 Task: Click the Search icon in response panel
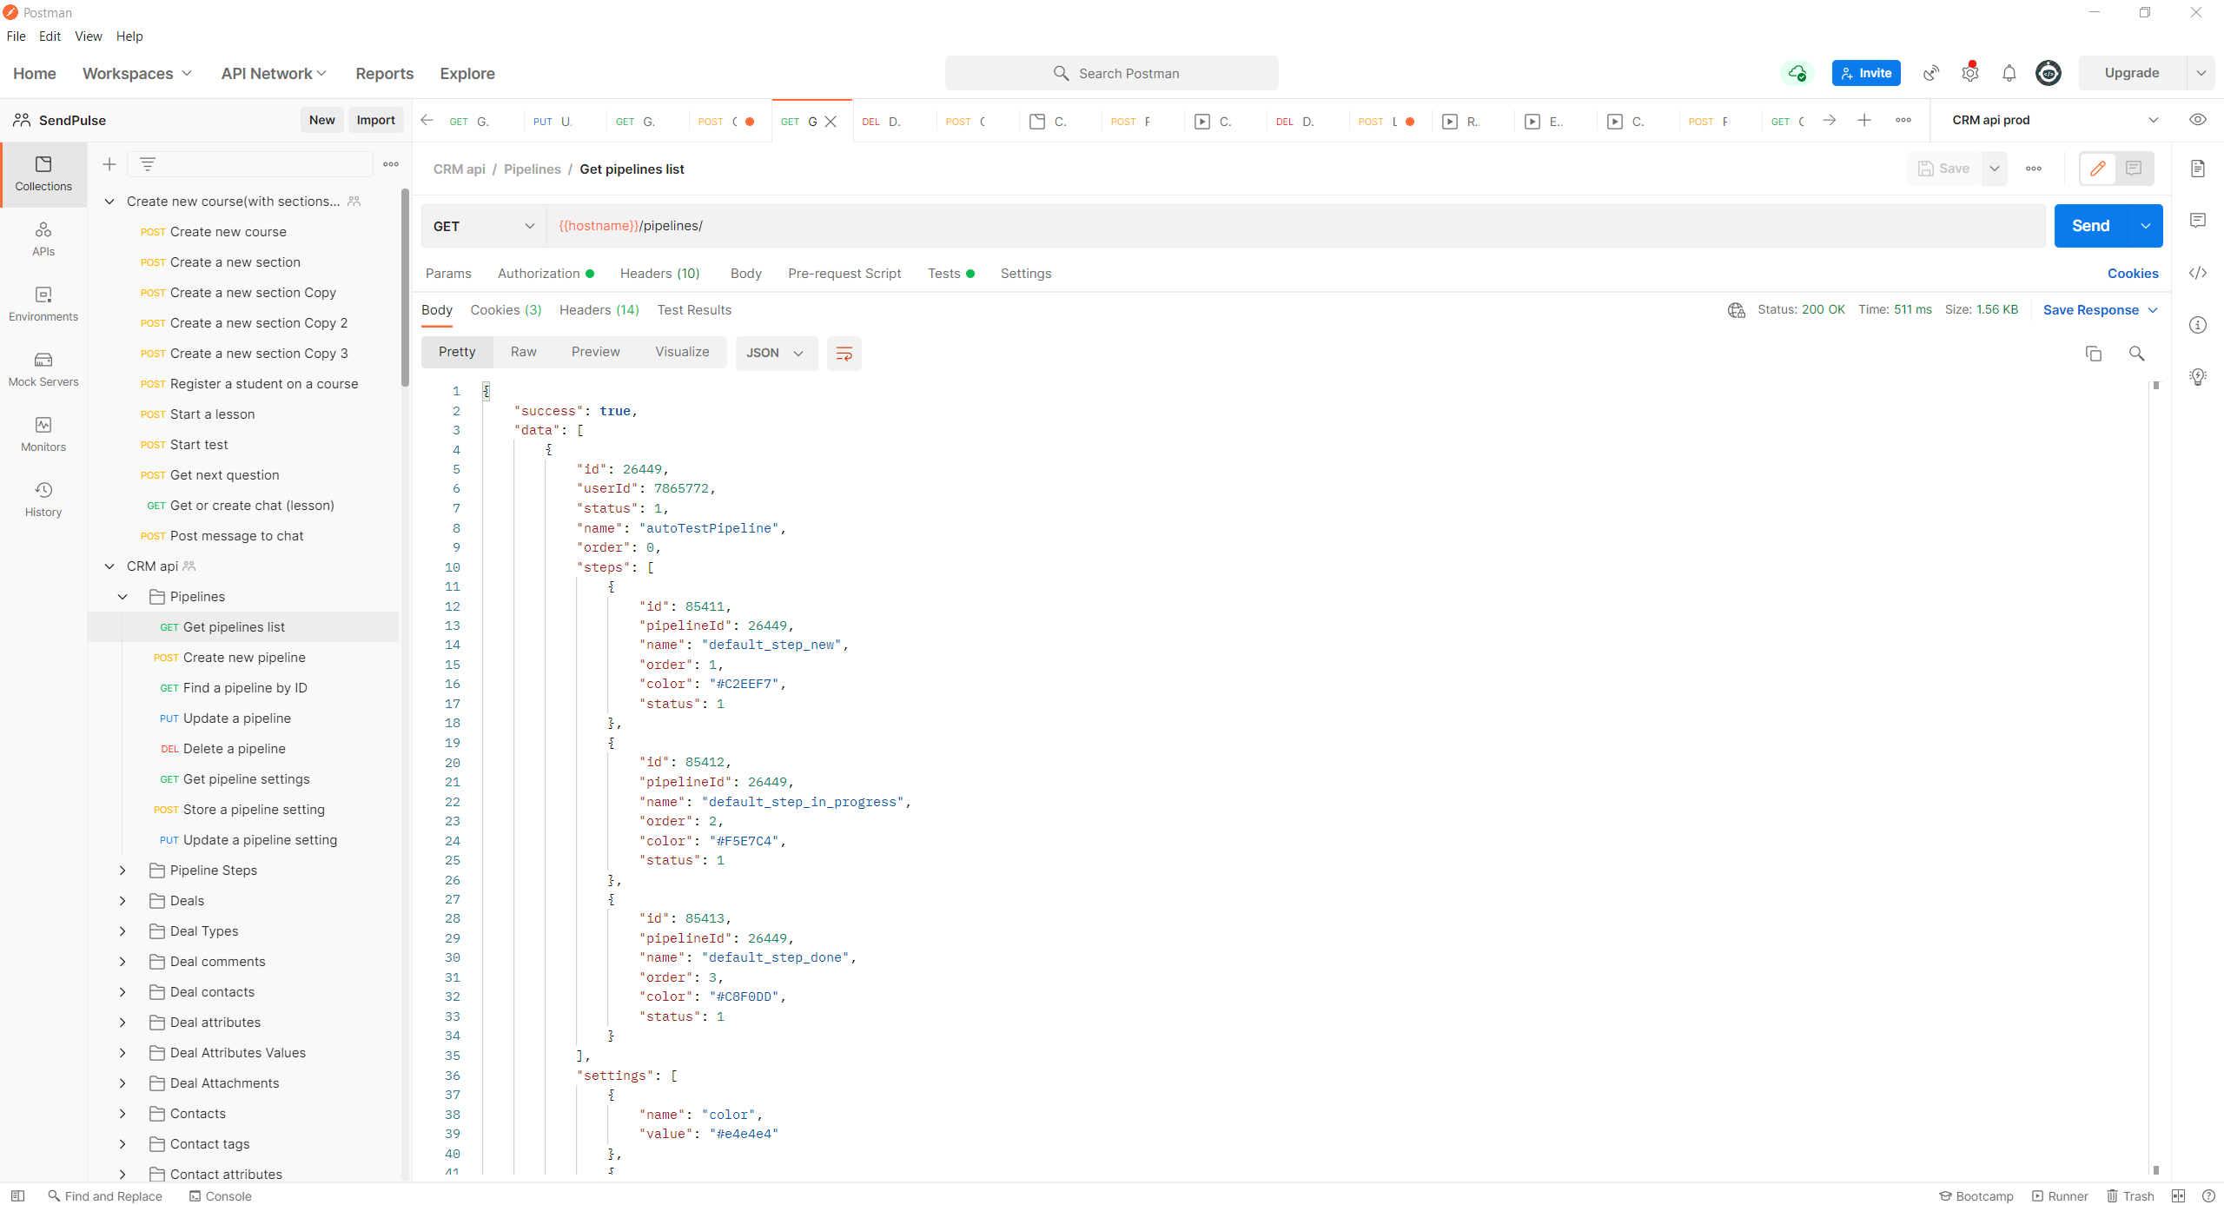coord(2136,354)
